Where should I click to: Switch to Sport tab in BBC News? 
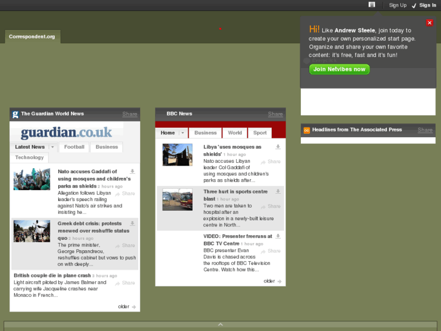260,133
